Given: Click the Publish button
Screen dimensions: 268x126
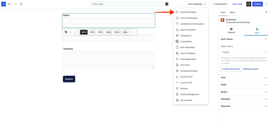Looking at the screenshot, I should (x=258, y=4).
